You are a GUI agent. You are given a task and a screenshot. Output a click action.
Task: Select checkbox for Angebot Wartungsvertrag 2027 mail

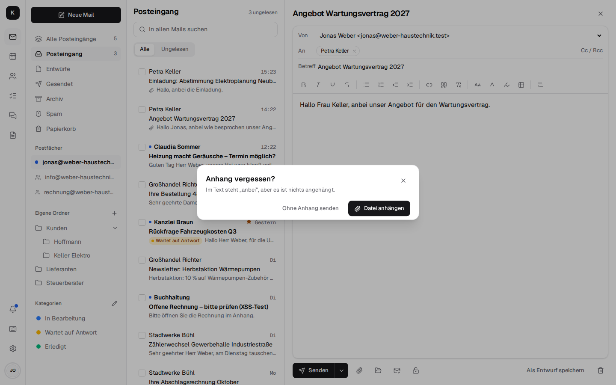coord(142,110)
